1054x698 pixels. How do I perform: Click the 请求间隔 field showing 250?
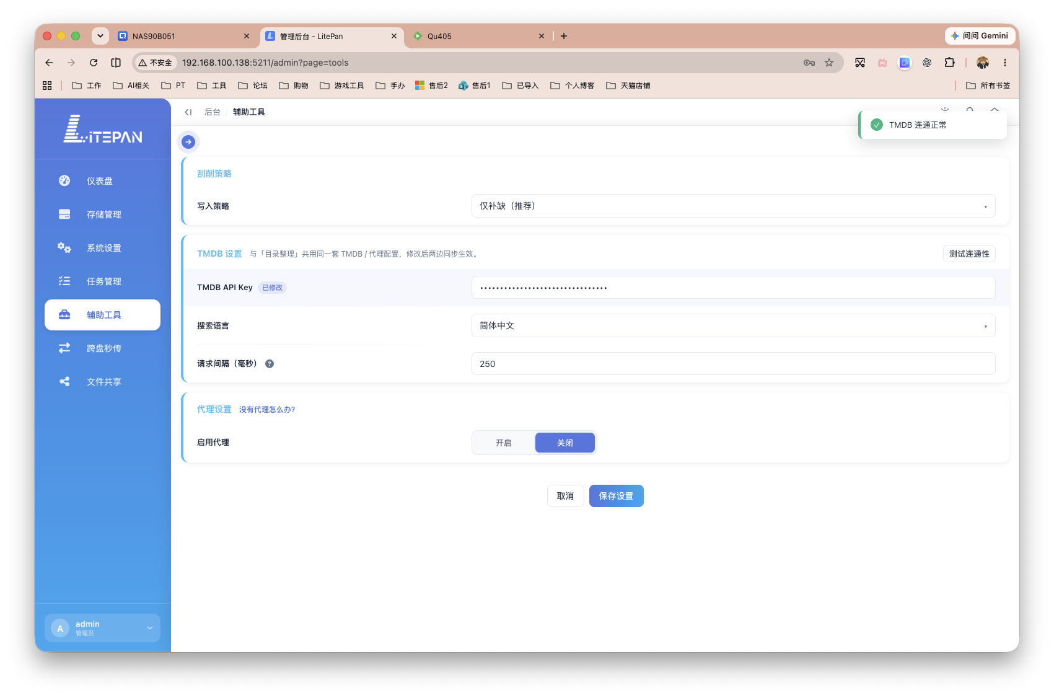coord(734,364)
